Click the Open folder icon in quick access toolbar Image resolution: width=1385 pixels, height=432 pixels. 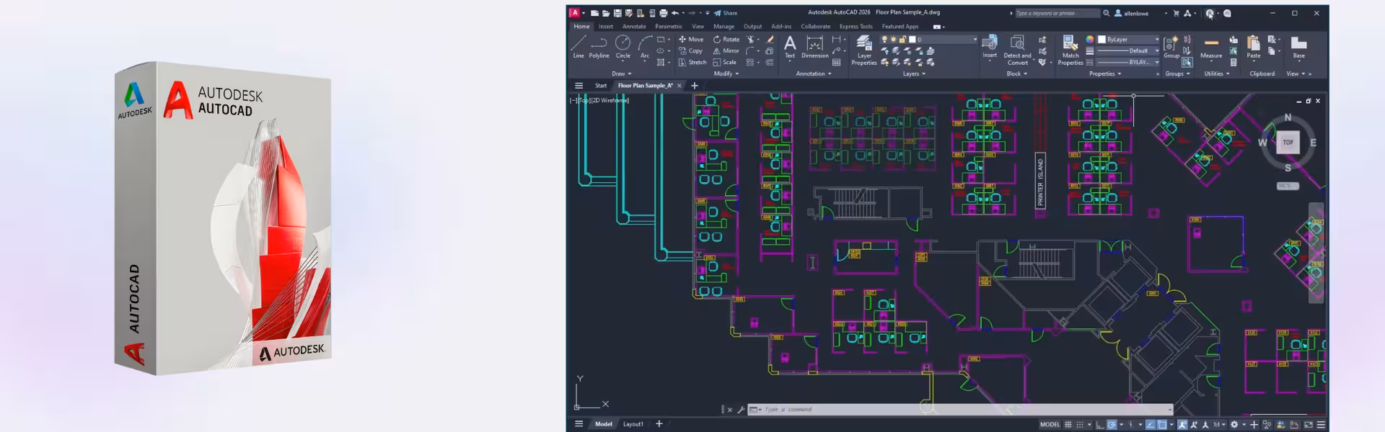coord(606,13)
